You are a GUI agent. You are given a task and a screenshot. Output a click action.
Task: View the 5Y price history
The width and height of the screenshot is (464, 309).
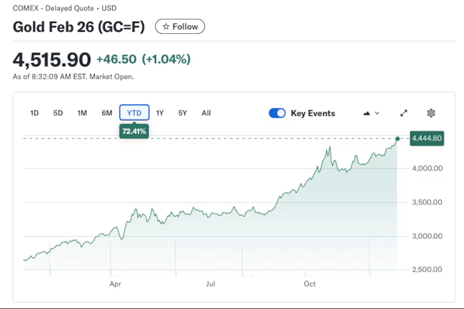[x=183, y=113]
